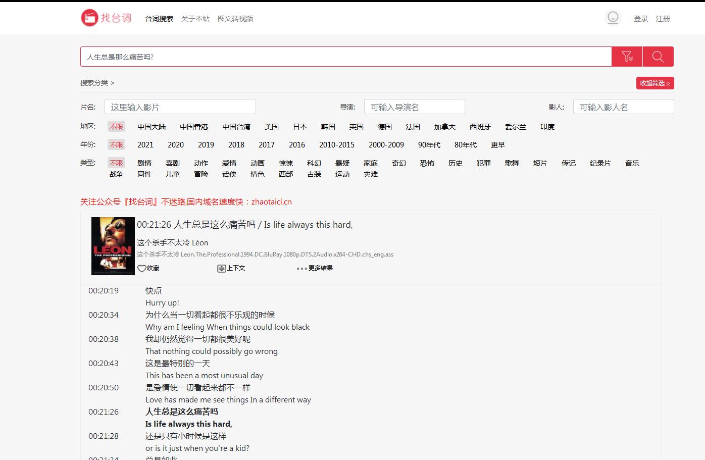705x460 pixels.
Task: Click the 不限 region option
Action: coord(116,127)
